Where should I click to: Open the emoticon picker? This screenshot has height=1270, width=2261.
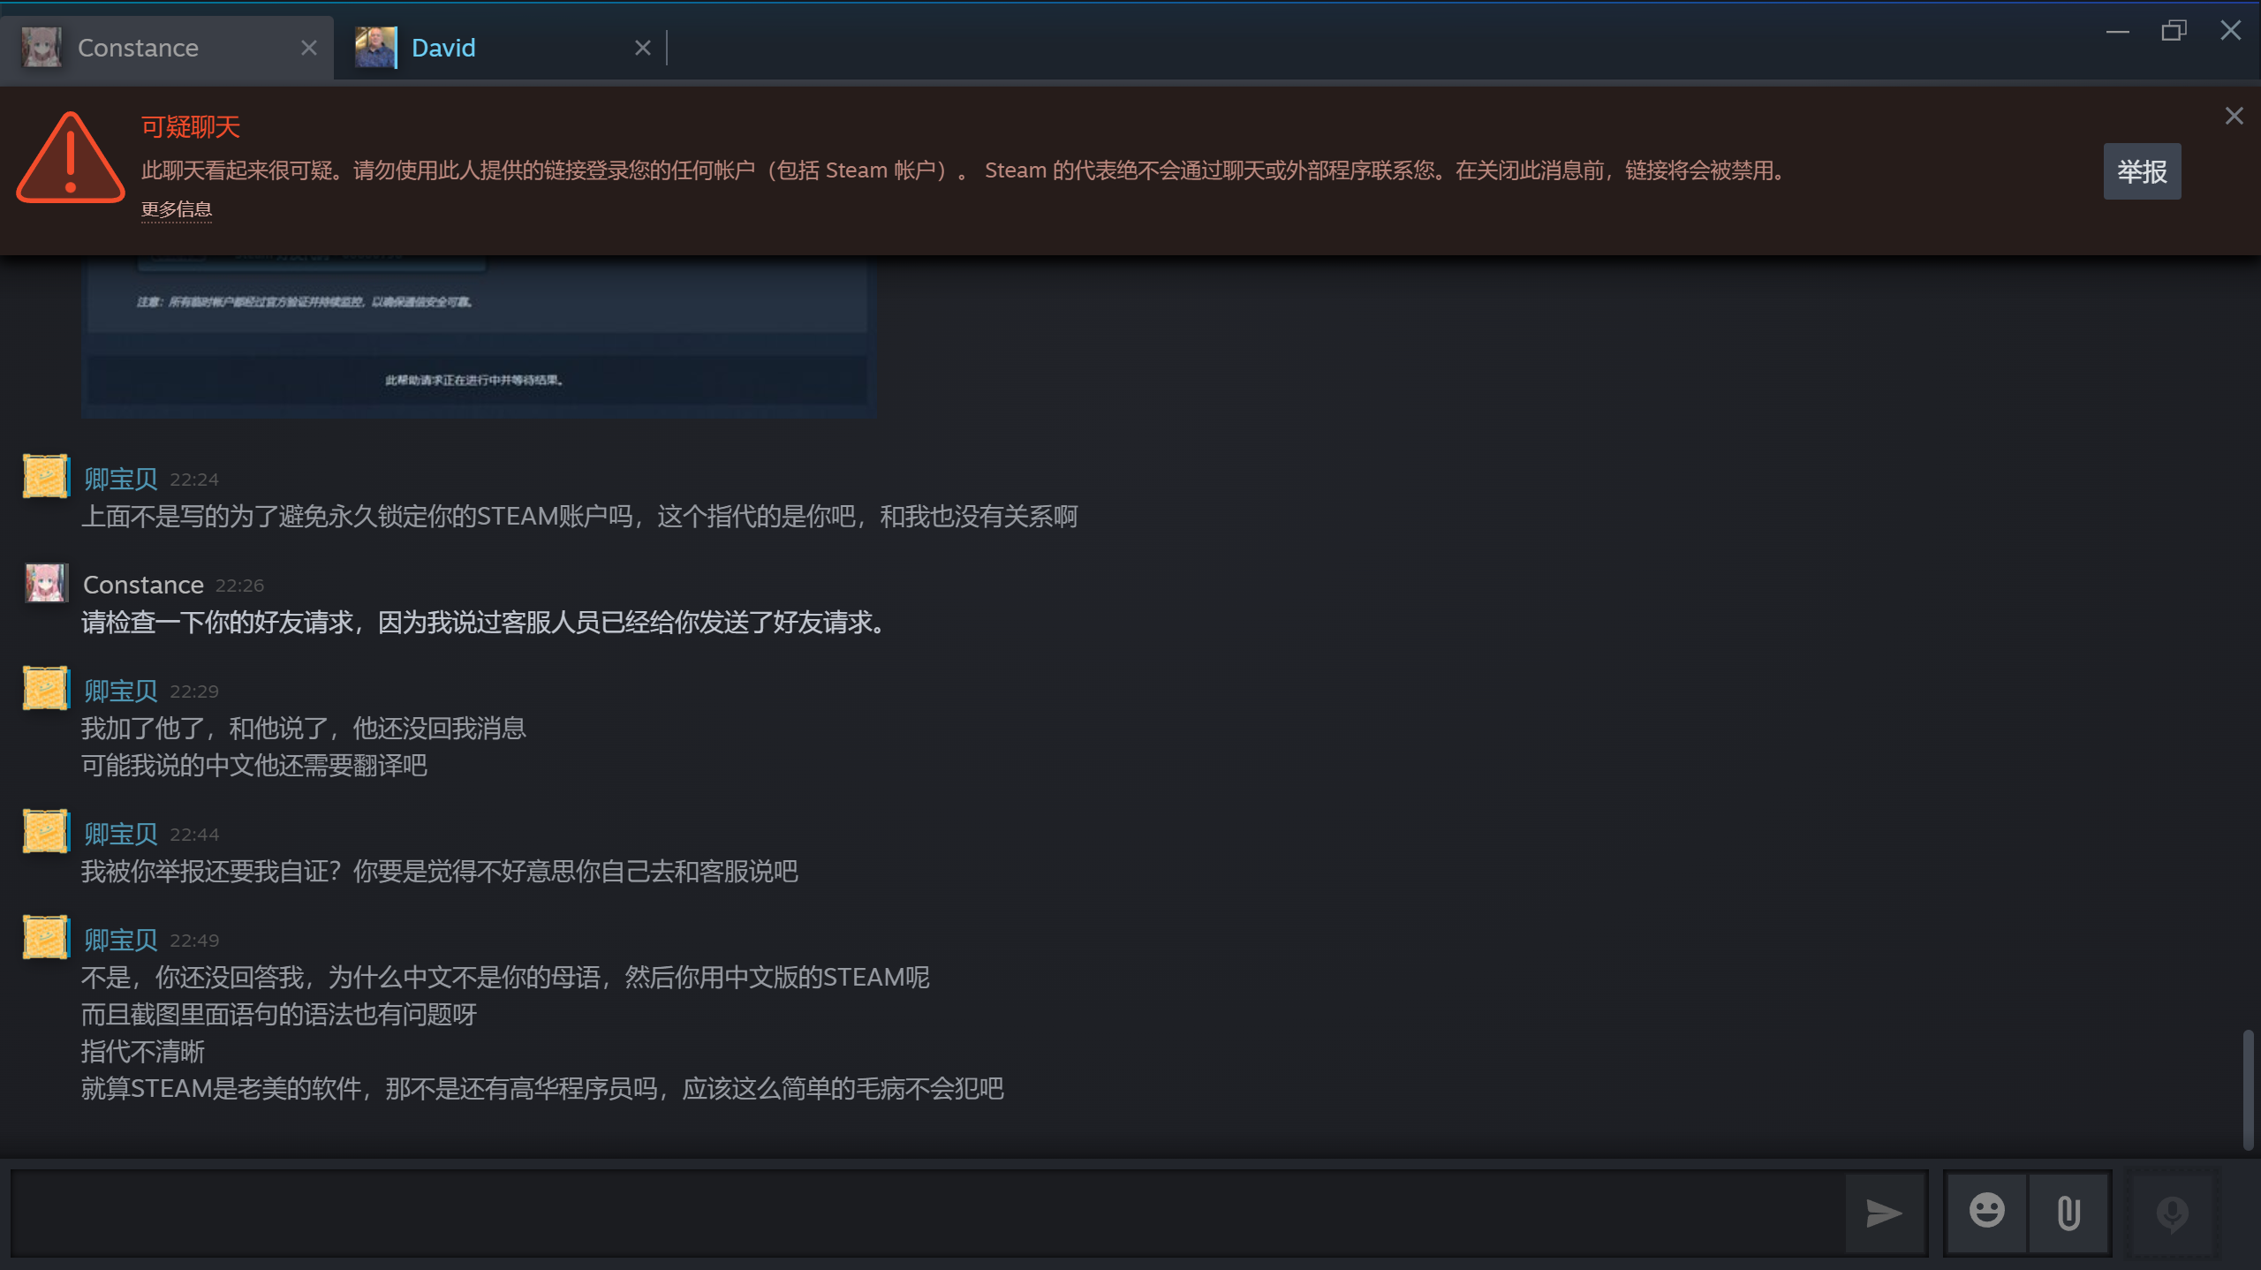(x=1986, y=1212)
